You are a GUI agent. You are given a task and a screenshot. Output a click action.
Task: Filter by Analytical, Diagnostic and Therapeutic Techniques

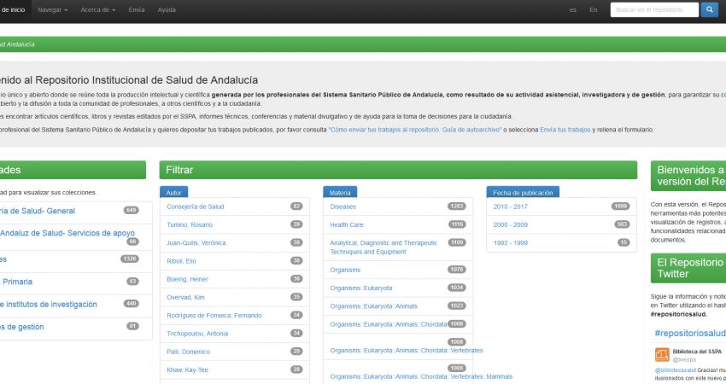coord(383,247)
